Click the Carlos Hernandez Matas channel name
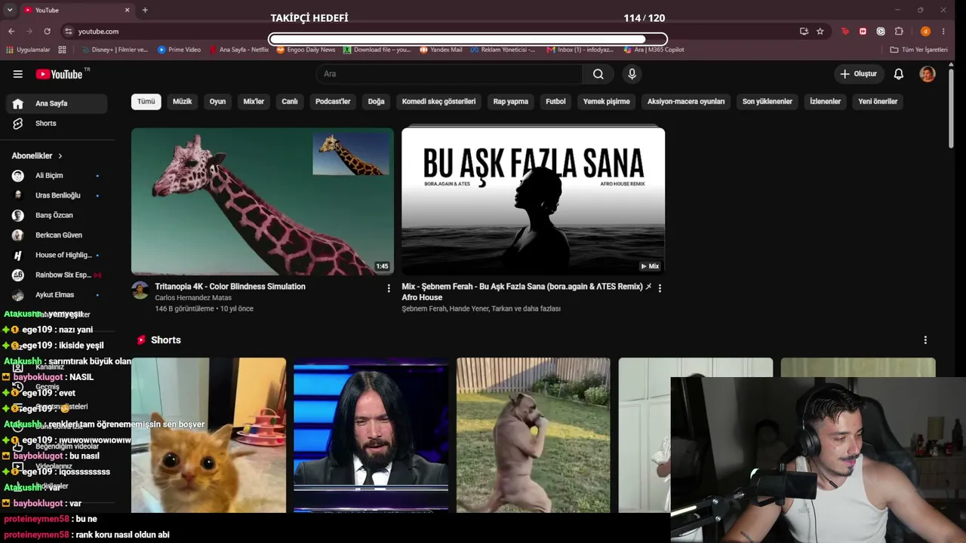This screenshot has width=966, height=543. 193,298
